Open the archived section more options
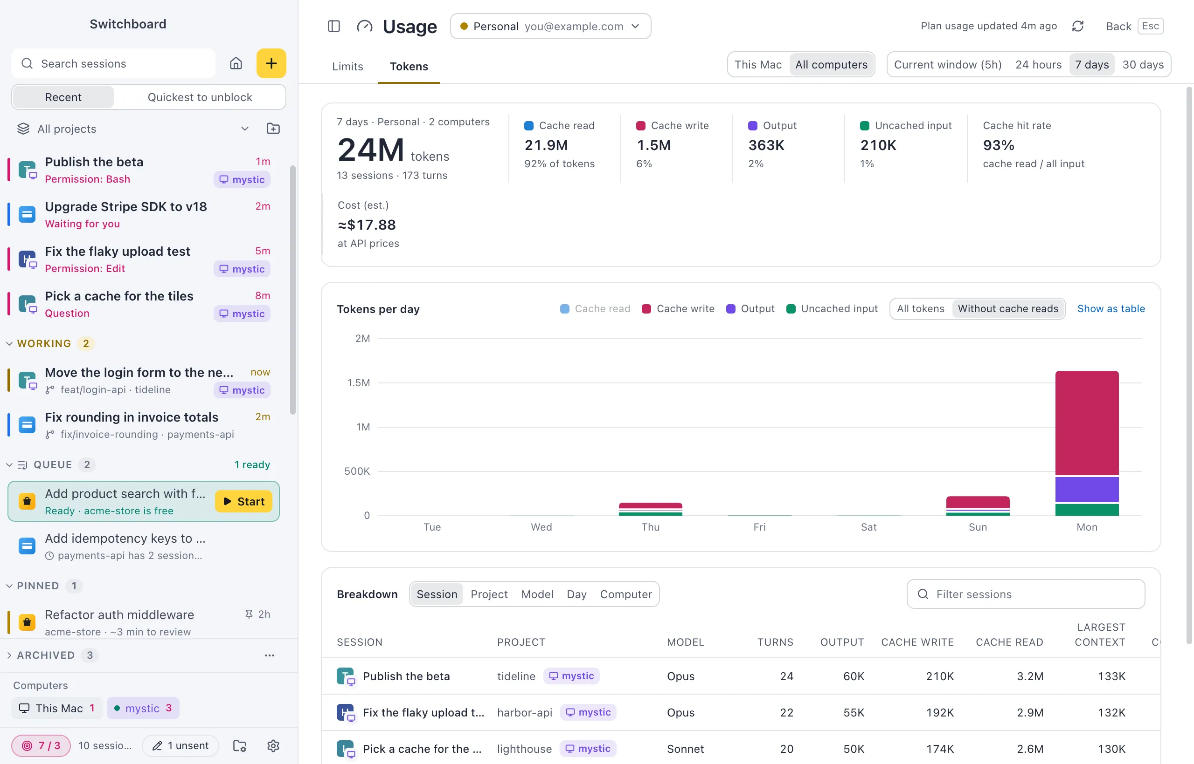The height and width of the screenshot is (764, 1194). click(269, 655)
